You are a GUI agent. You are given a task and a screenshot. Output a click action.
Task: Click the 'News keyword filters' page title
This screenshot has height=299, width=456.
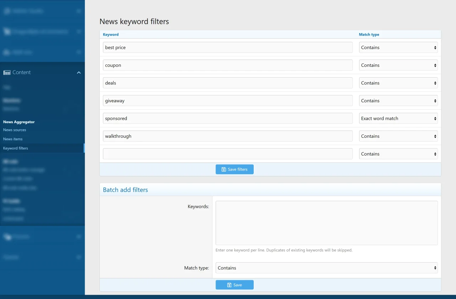click(x=134, y=21)
